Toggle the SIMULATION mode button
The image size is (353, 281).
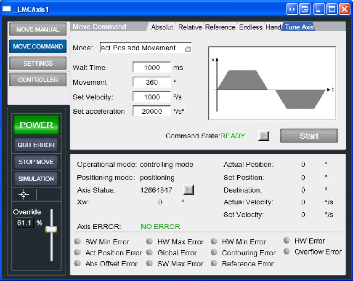pos(36,179)
